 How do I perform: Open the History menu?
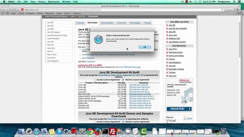click(x=42, y=2)
